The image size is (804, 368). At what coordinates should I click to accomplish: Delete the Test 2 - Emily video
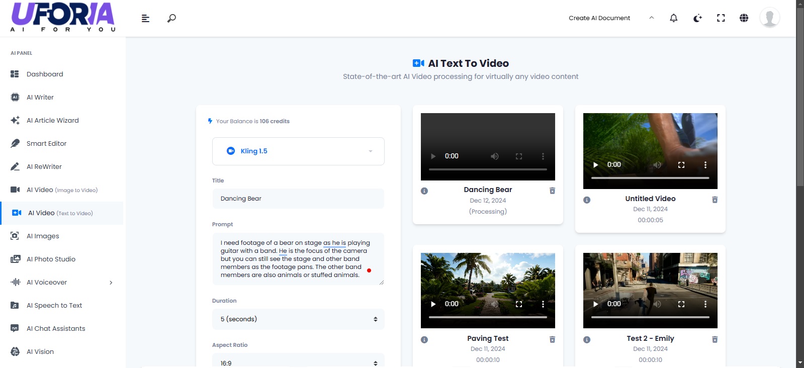pyautogui.click(x=714, y=339)
